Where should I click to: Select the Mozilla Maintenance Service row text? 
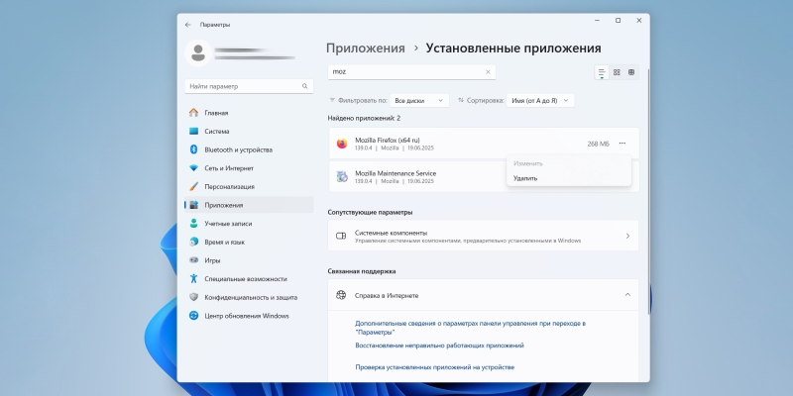click(396, 173)
